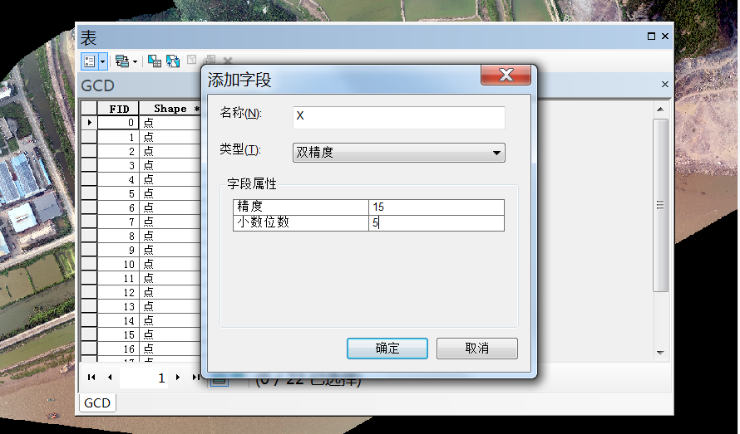This screenshot has height=434, width=740.
Task: Select the GCD tab at bottom
Action: tap(97, 403)
